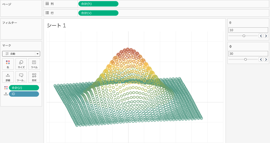Click the フィルター shelf label
The image size is (270, 143).
(x=10, y=23)
